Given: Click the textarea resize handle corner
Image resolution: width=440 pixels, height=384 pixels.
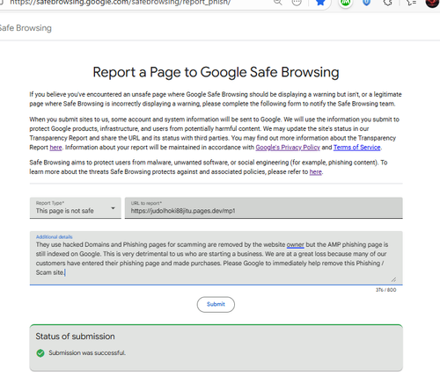Looking at the screenshot, I should click(393, 279).
